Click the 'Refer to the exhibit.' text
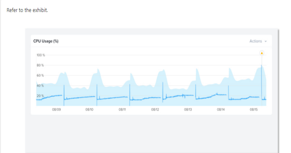The height and width of the screenshot is (153, 291). tap(27, 10)
